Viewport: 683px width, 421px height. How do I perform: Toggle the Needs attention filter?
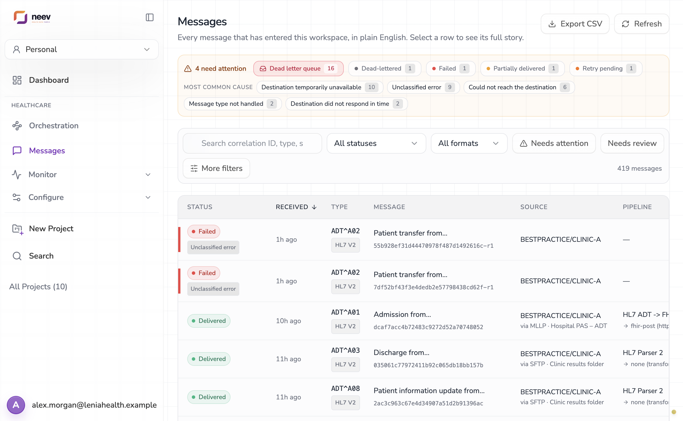pos(554,143)
